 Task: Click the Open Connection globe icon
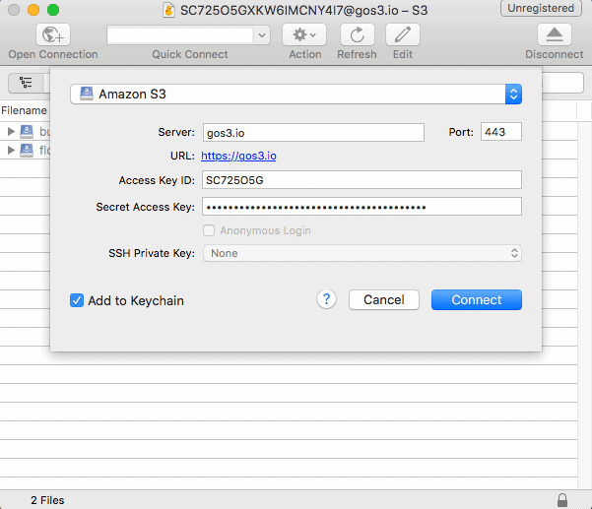click(x=53, y=34)
